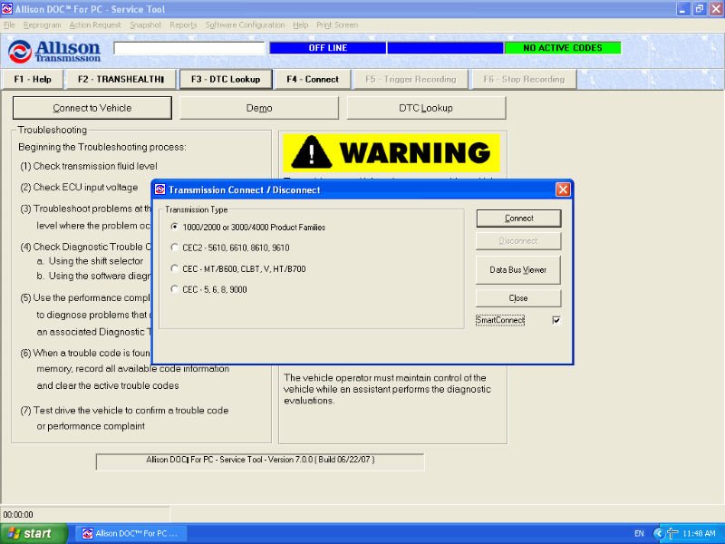Click the version 7.0.0 build text
The height and width of the screenshot is (544, 725).
pyautogui.click(x=260, y=460)
